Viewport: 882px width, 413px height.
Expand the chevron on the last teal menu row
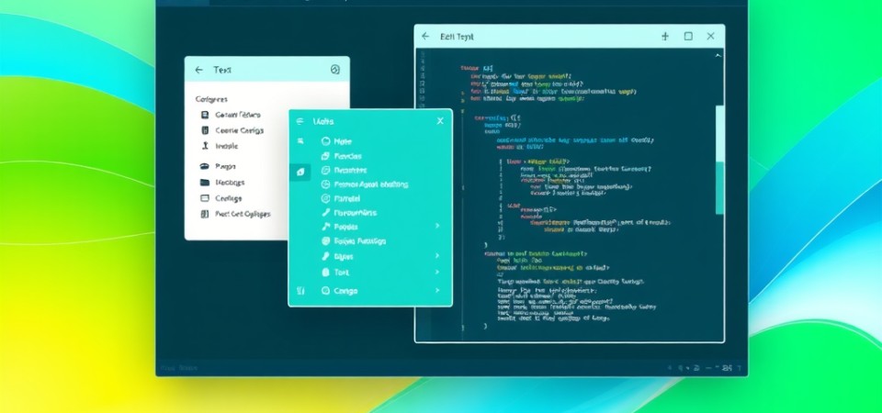(x=437, y=291)
